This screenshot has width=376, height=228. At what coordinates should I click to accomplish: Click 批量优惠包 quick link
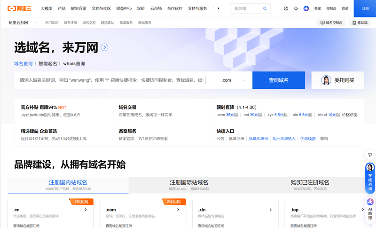[258, 138]
